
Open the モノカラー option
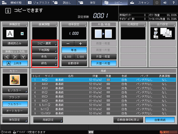15,90
